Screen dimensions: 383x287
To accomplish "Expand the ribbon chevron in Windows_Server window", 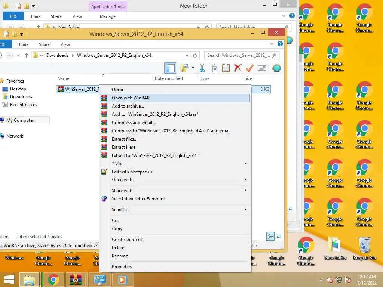I will click(272, 44).
